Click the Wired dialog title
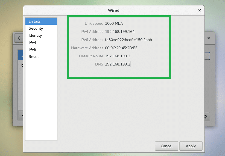Viewport: 225px width, 156px height. coord(113,10)
